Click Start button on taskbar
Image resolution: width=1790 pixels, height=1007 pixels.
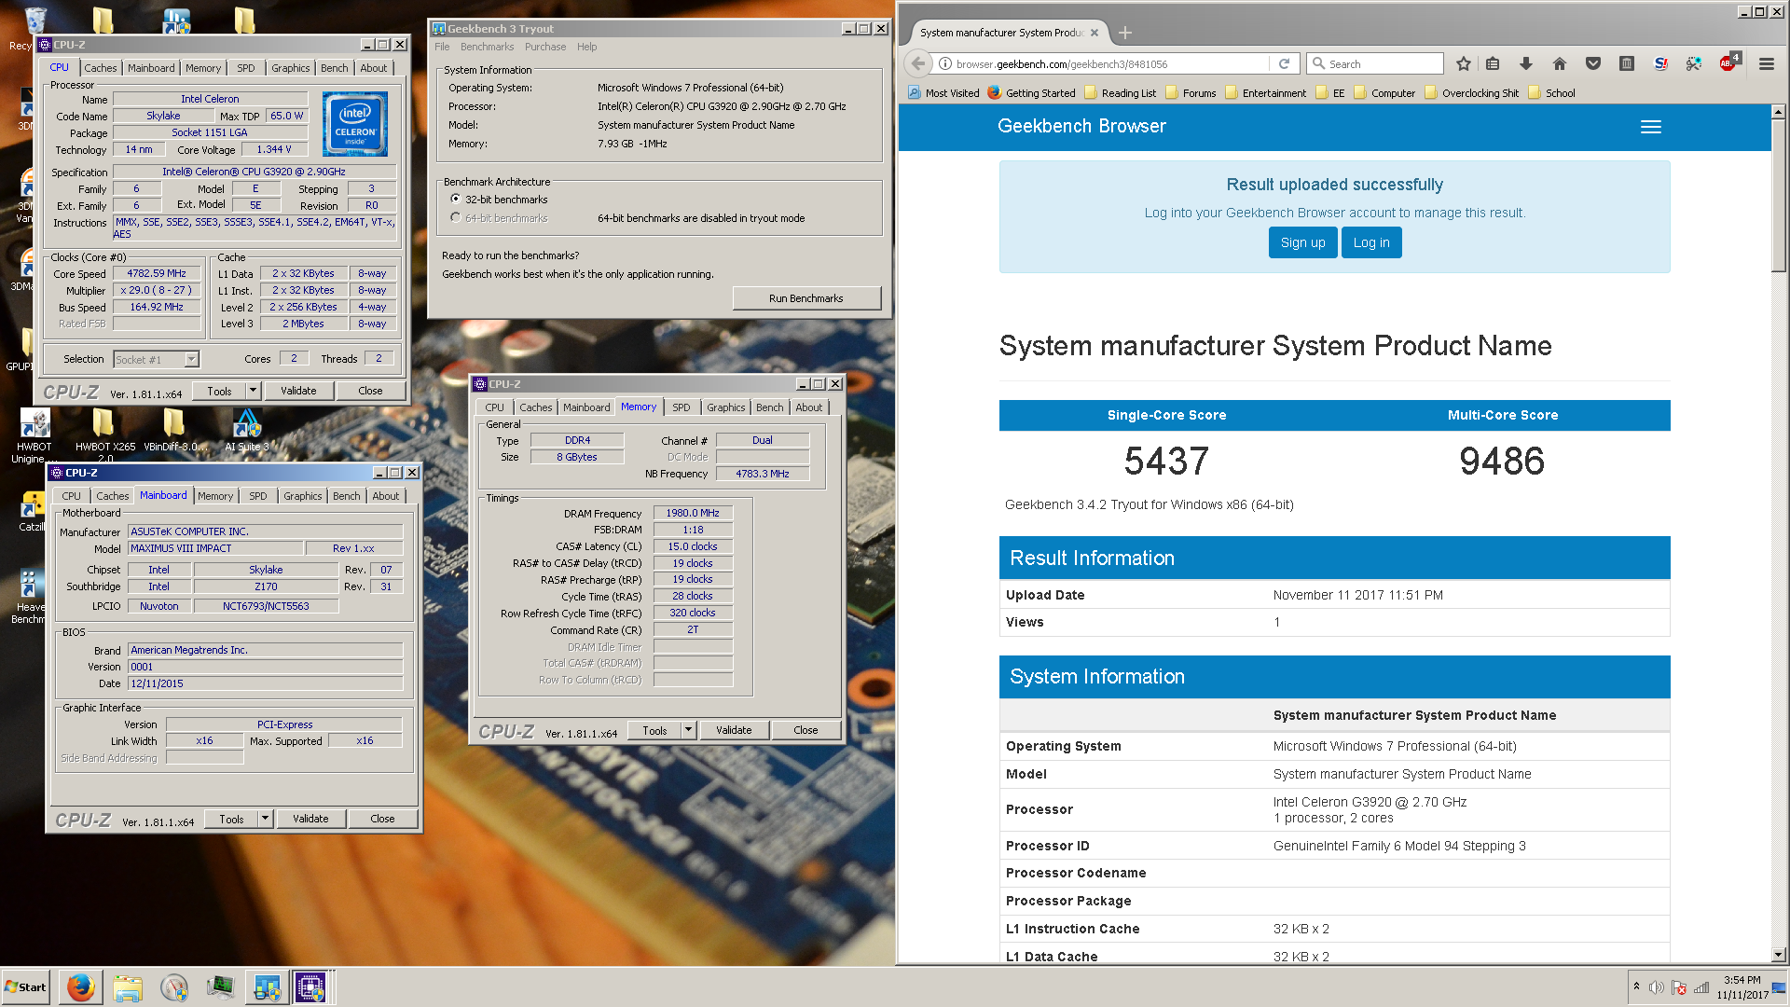(26, 986)
